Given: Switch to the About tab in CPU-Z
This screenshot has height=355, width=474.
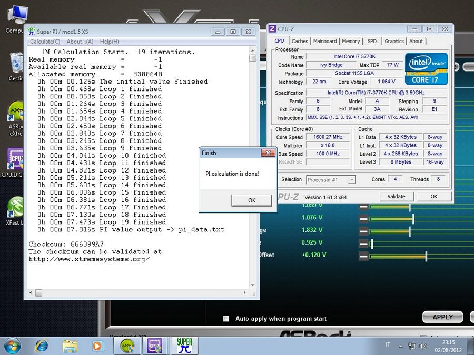Looking at the screenshot, I should (x=416, y=41).
